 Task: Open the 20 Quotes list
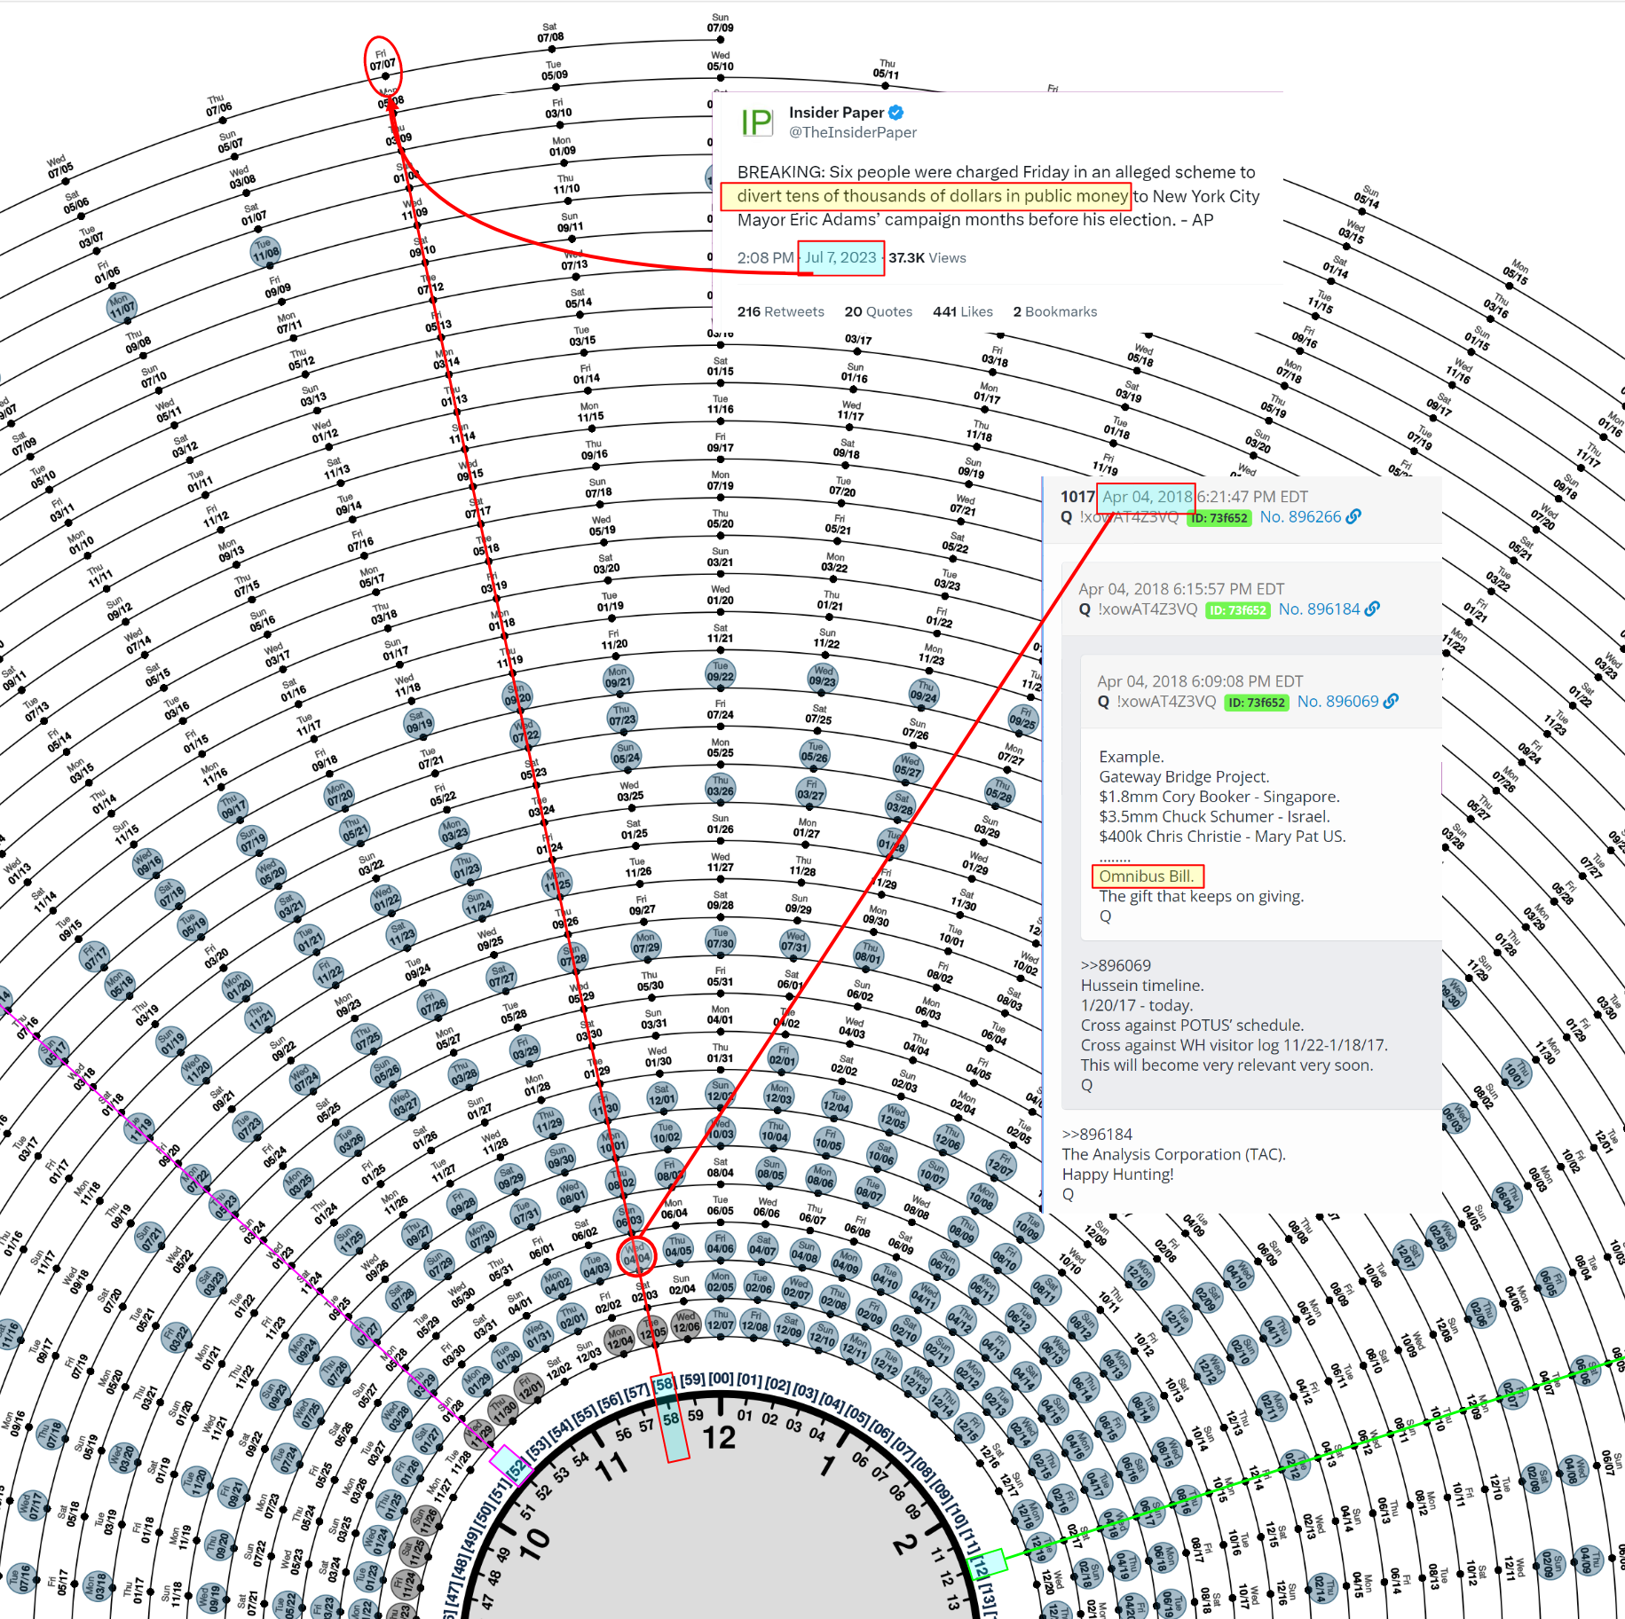[879, 311]
